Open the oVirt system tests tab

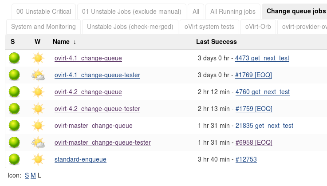coord(209,27)
